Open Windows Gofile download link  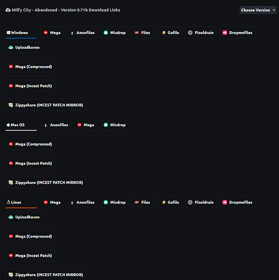[170, 32]
